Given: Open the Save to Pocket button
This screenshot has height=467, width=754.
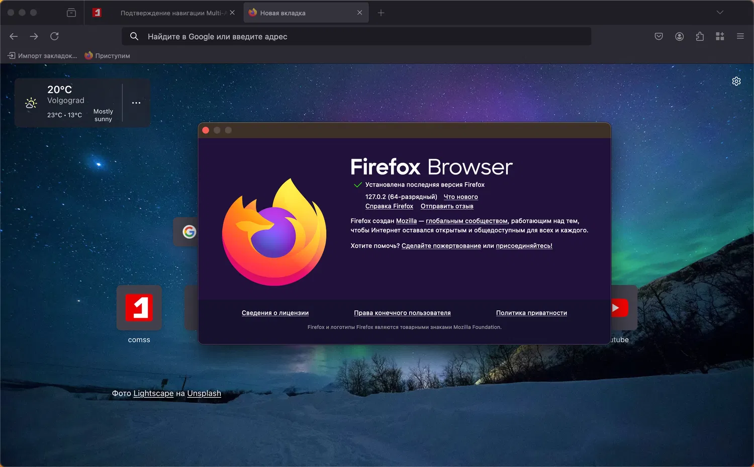Looking at the screenshot, I should [658, 36].
